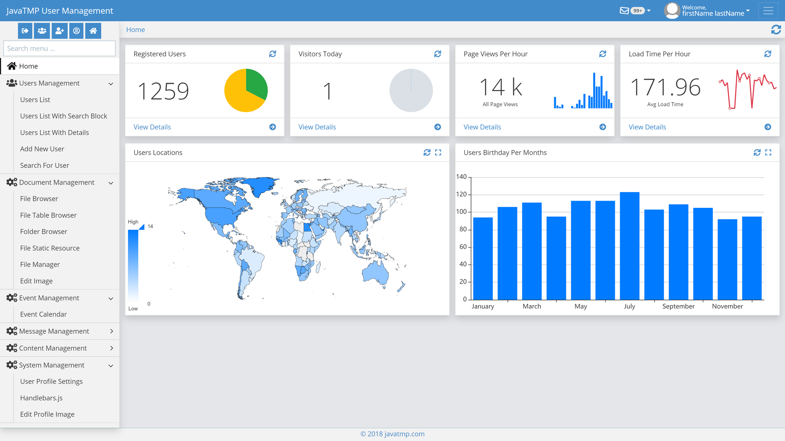Viewport: 785px width, 441px height.
Task: Click the map High/Low color scale bar
Action: coord(133,265)
